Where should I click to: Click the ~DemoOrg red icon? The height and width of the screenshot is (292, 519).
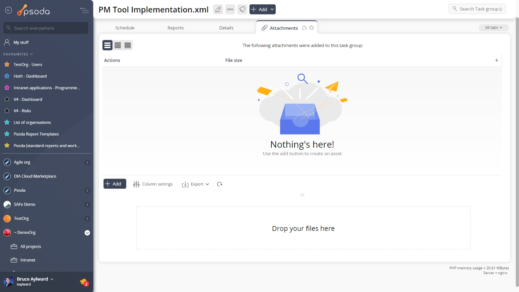(7, 233)
